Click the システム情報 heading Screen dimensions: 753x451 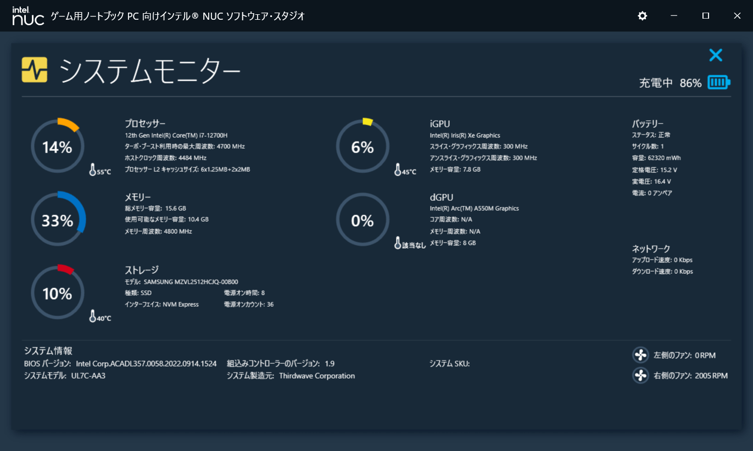click(48, 351)
